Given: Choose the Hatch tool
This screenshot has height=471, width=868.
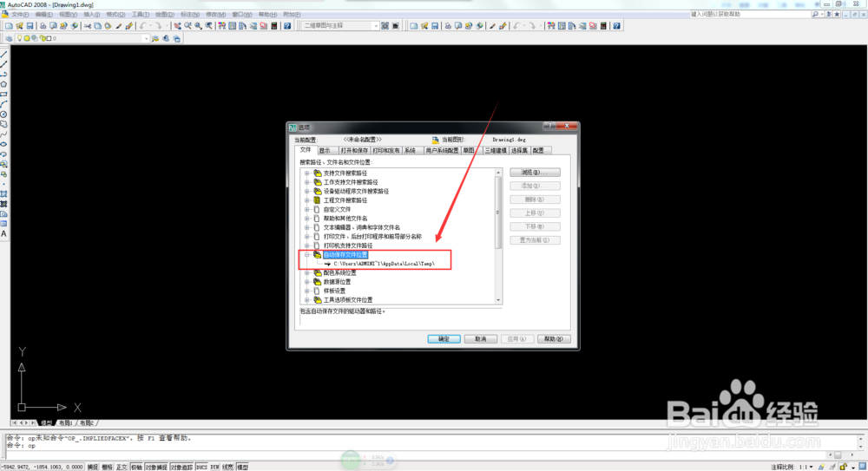Looking at the screenshot, I should coord(3,193).
